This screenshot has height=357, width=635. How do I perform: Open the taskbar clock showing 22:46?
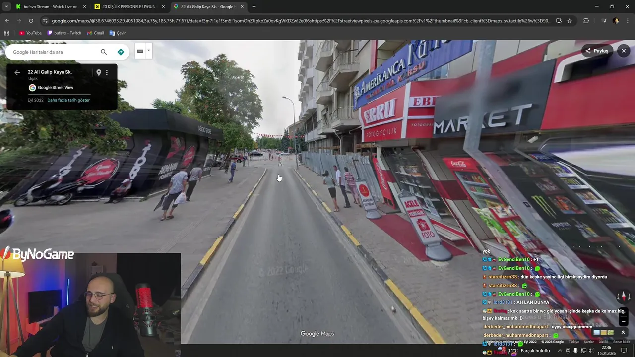click(x=606, y=351)
